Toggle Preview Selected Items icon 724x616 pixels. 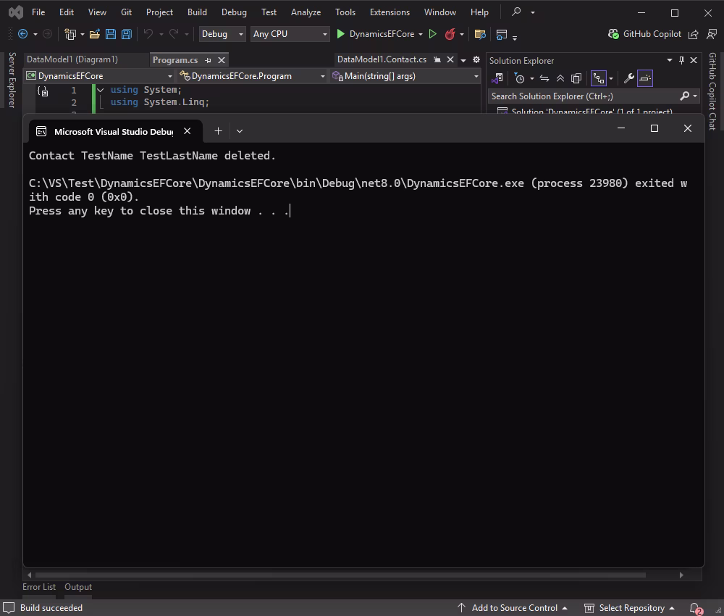[x=645, y=78]
